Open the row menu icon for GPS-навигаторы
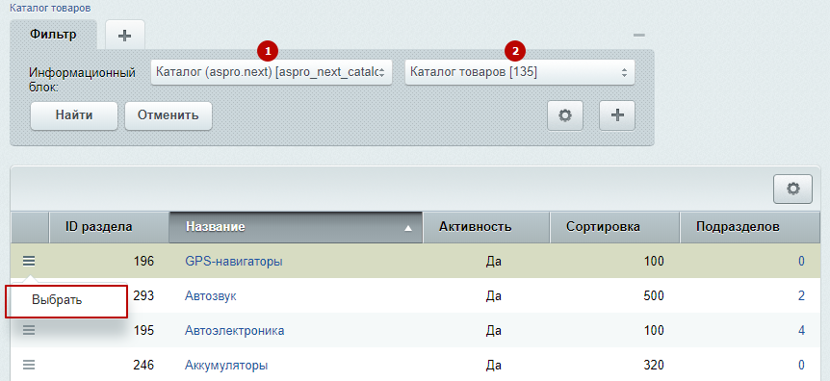Image resolution: width=830 pixels, height=381 pixels. click(29, 261)
